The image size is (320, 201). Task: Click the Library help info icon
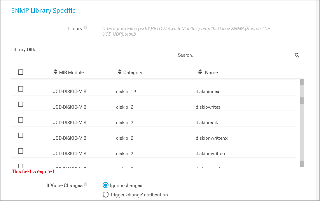86,28
